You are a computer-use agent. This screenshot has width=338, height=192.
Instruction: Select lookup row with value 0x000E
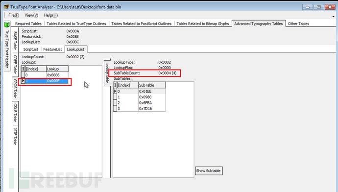pyautogui.click(x=45, y=81)
